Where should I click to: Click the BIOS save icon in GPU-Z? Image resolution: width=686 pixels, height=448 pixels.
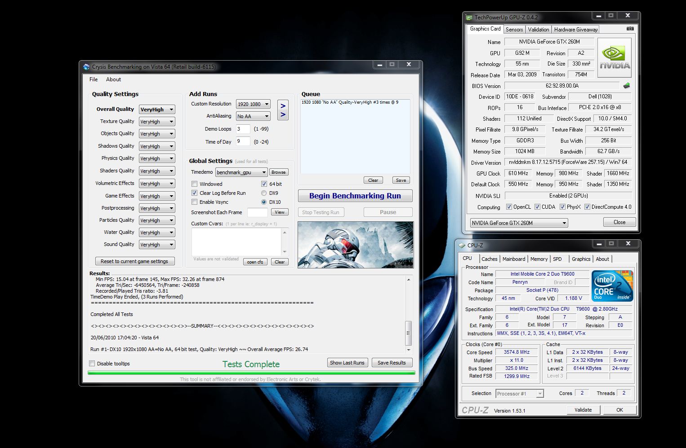(626, 86)
